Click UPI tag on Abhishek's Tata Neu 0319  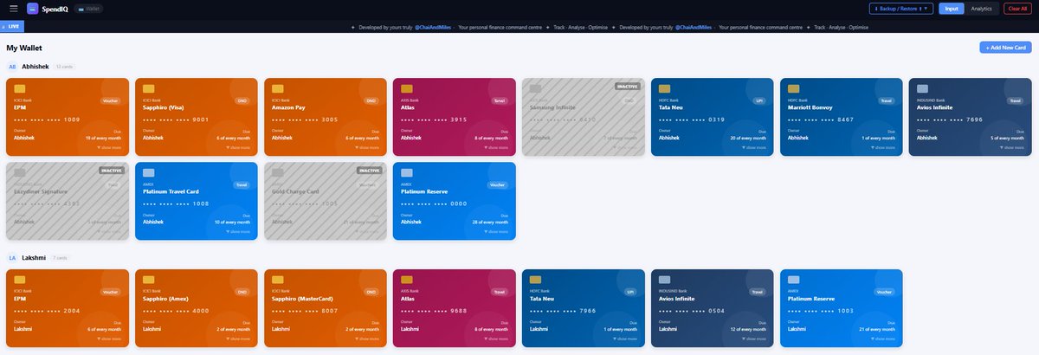click(x=758, y=100)
